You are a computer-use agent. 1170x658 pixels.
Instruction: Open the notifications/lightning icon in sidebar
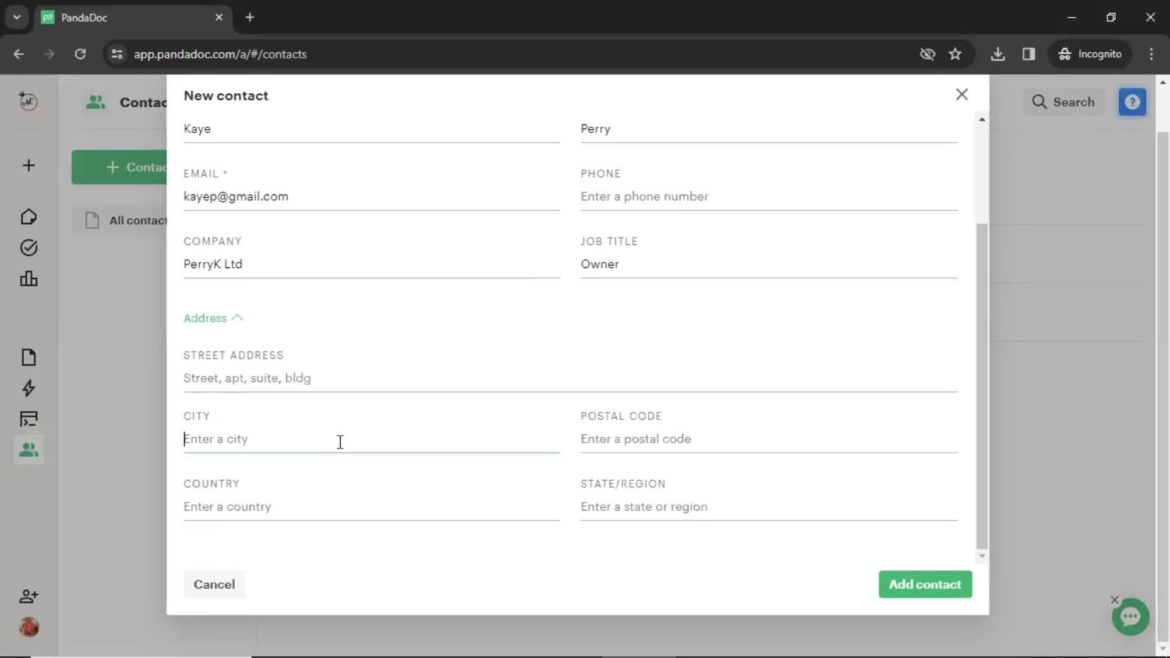28,388
